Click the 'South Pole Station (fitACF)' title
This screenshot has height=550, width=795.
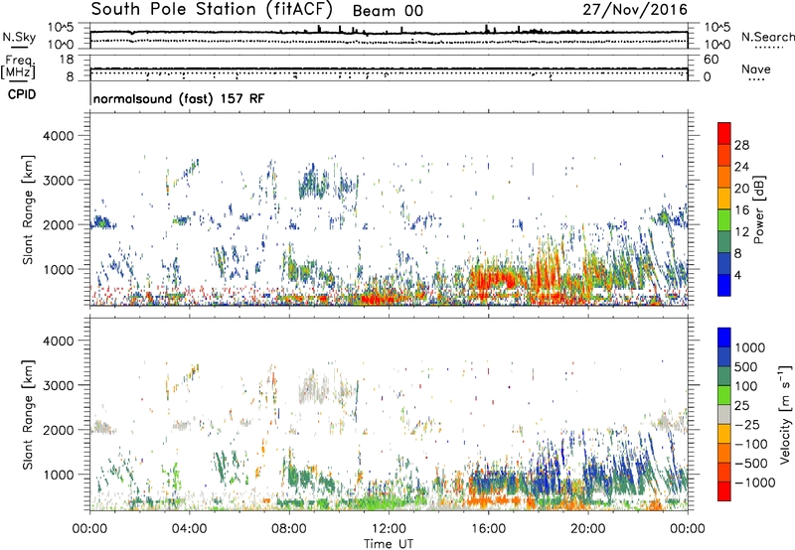212,9
